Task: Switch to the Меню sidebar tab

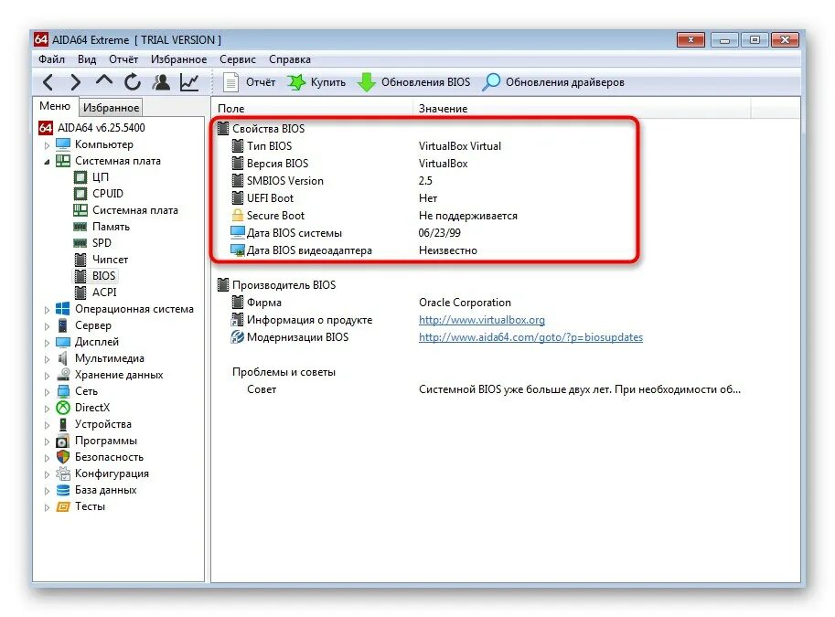Action: click(x=55, y=106)
